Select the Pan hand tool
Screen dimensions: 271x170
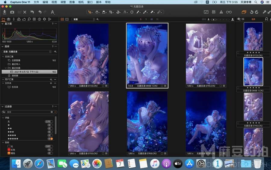tap(97, 12)
